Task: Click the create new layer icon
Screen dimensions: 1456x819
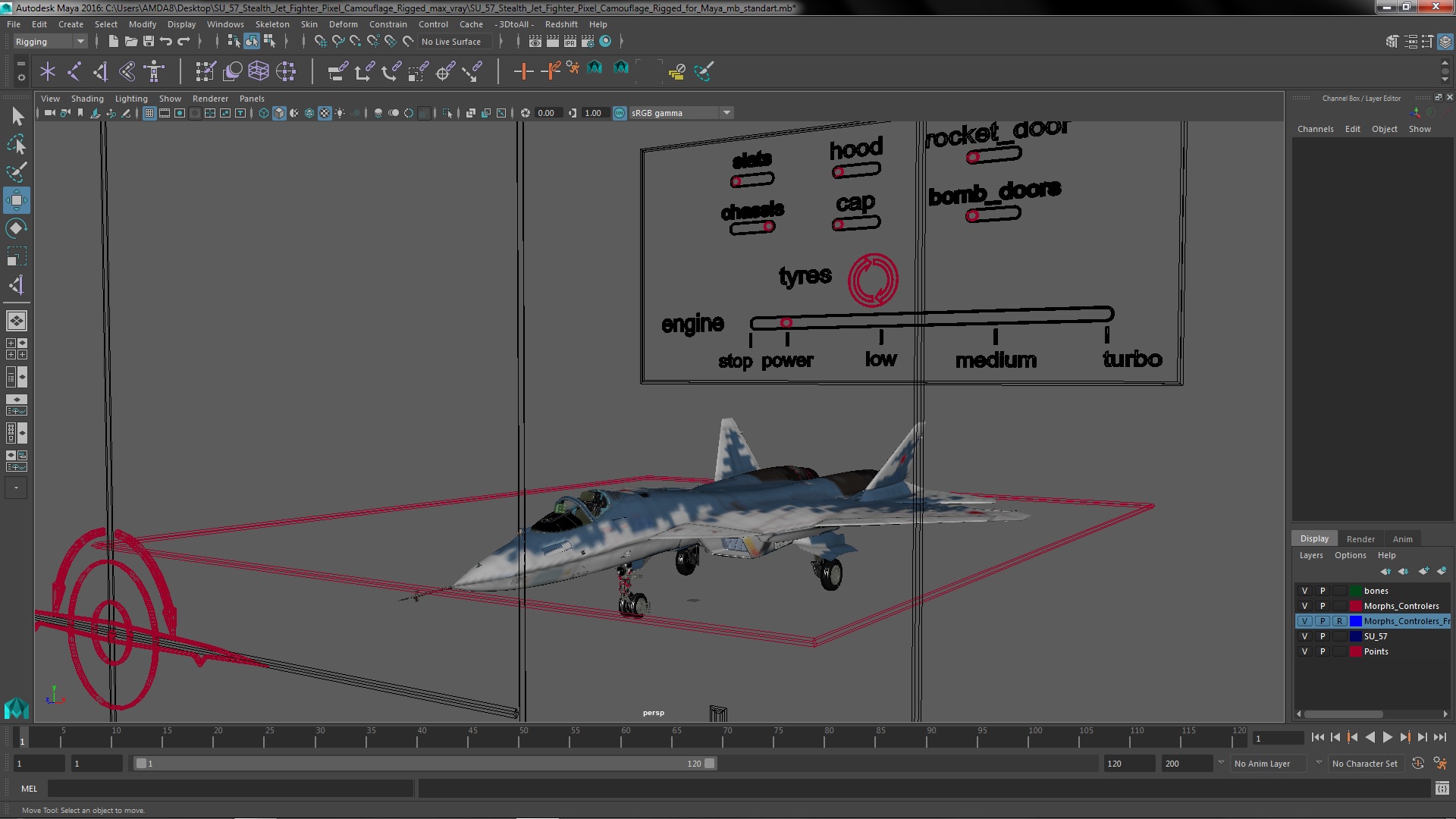Action: click(x=1423, y=571)
